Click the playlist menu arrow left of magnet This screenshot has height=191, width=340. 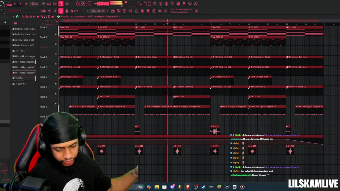14,16
